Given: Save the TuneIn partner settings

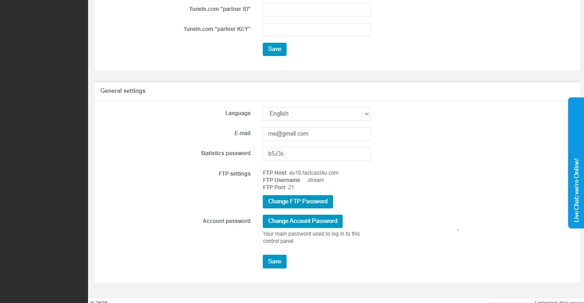Looking at the screenshot, I should [x=275, y=49].
